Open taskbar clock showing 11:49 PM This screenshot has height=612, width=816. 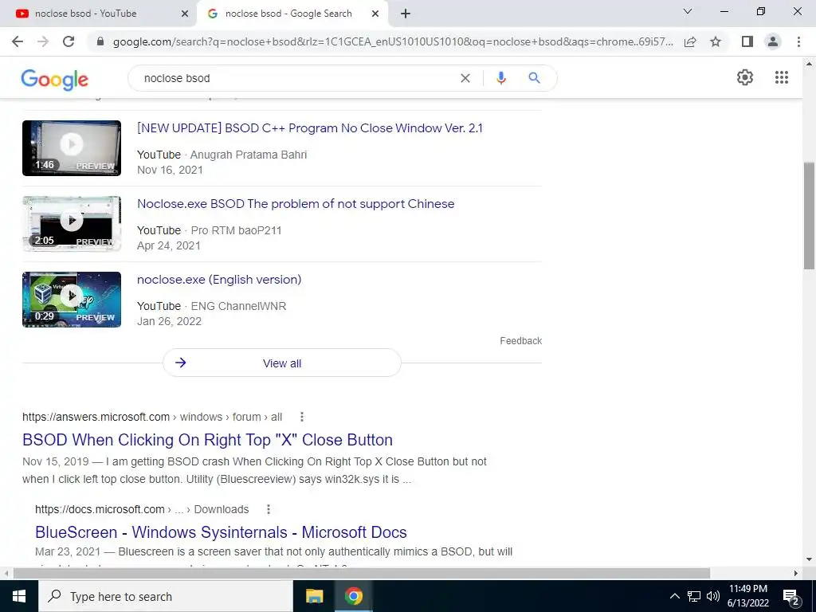747,596
